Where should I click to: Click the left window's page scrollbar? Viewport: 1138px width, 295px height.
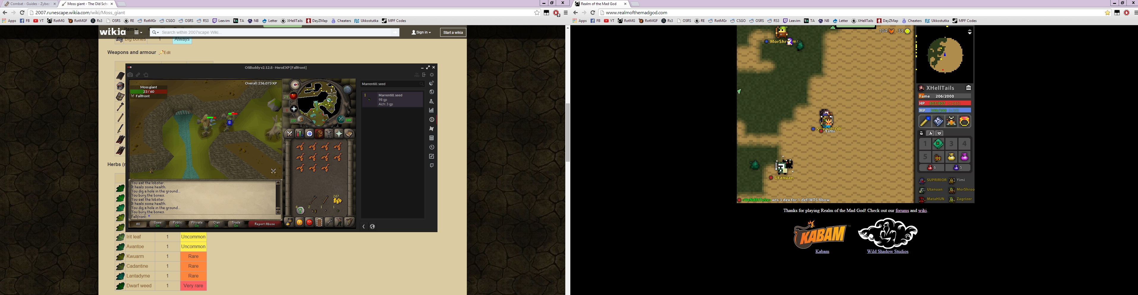568,133
